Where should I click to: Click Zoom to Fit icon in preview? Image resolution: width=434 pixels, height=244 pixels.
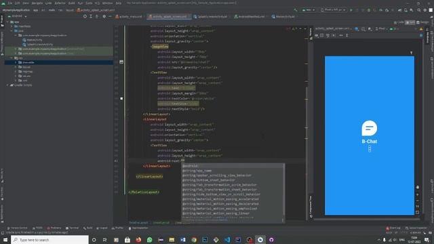pyautogui.click(x=418, y=212)
